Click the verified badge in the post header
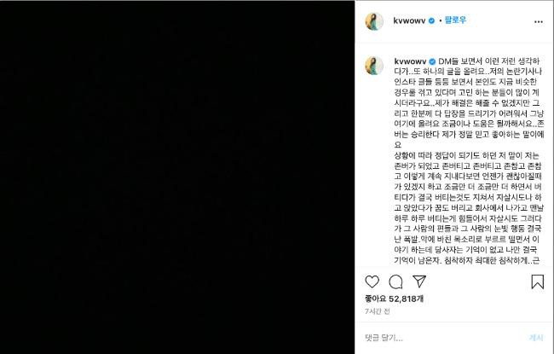The image size is (554, 354). click(x=431, y=20)
